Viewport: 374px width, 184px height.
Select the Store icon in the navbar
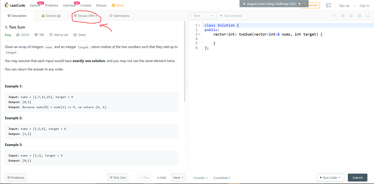point(113,5)
